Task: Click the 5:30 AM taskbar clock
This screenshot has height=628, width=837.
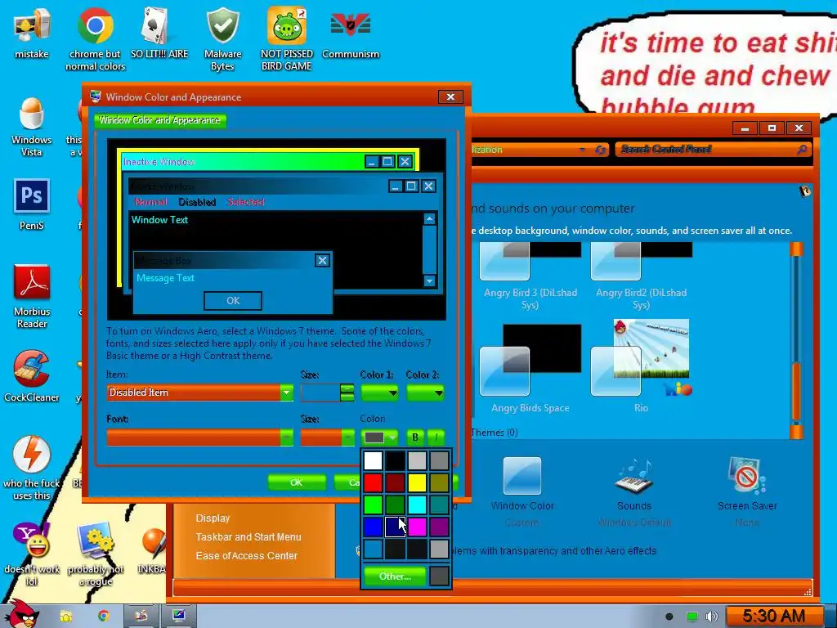Action: [x=773, y=617]
